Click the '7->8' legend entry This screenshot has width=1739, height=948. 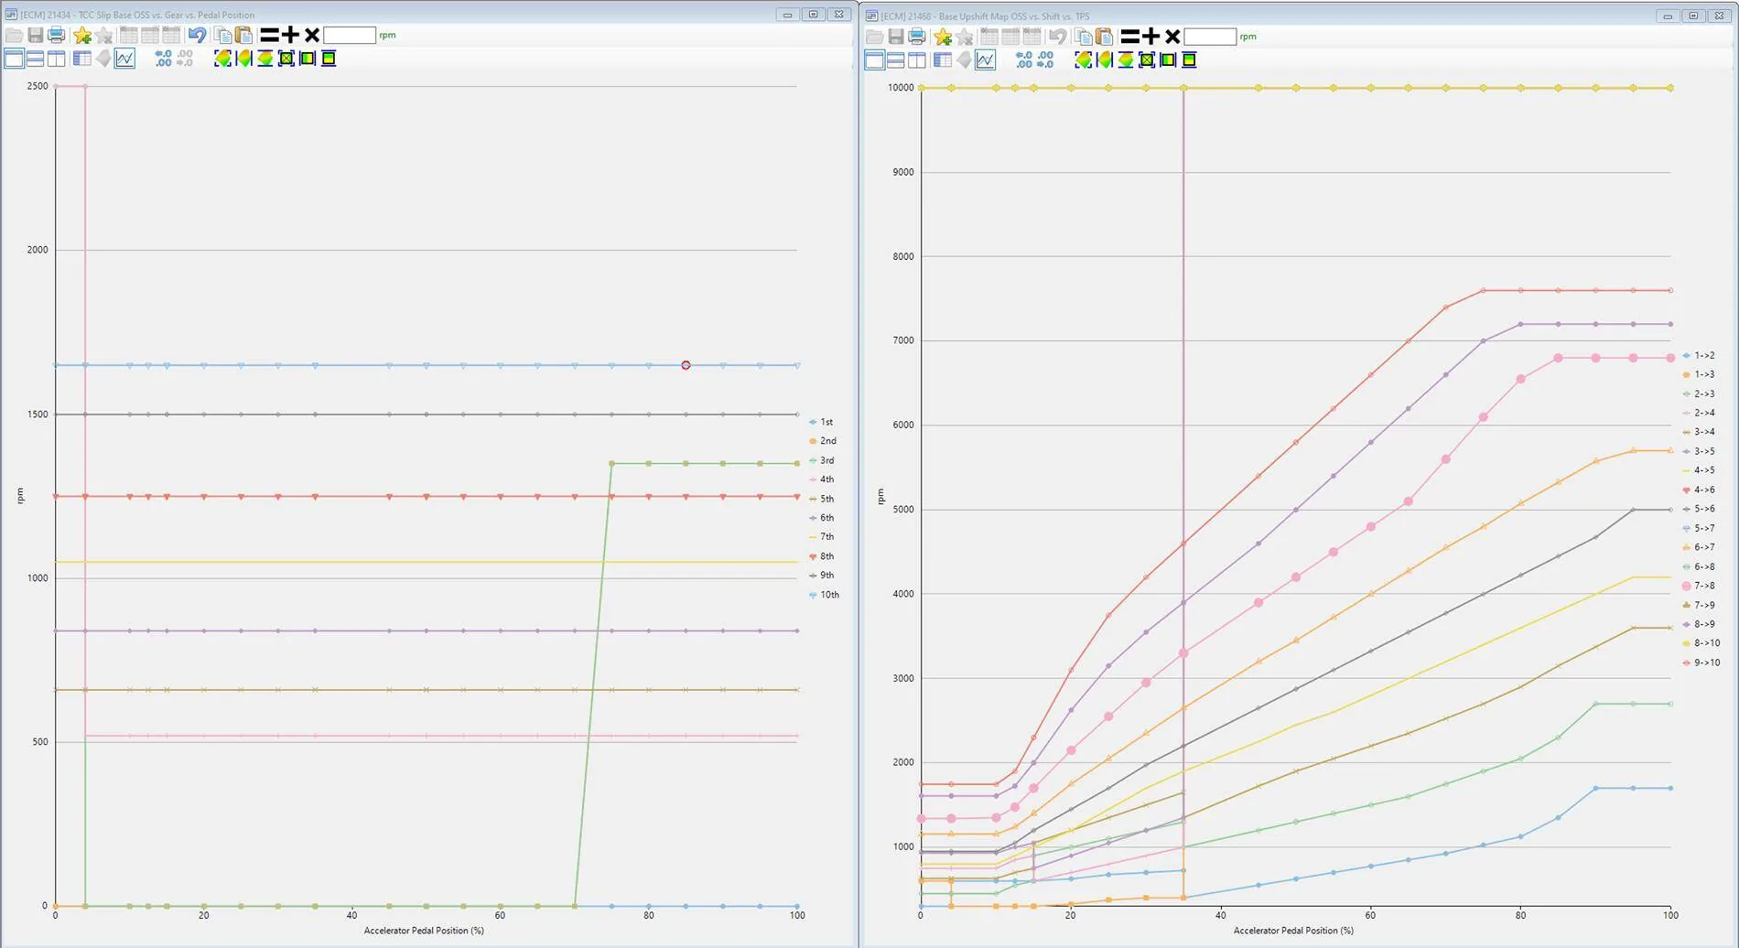coord(1699,586)
